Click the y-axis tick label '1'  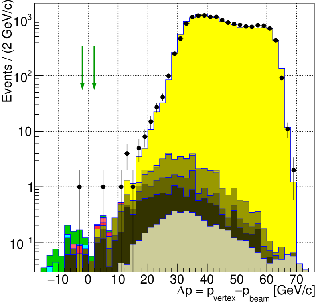[x=30, y=188]
